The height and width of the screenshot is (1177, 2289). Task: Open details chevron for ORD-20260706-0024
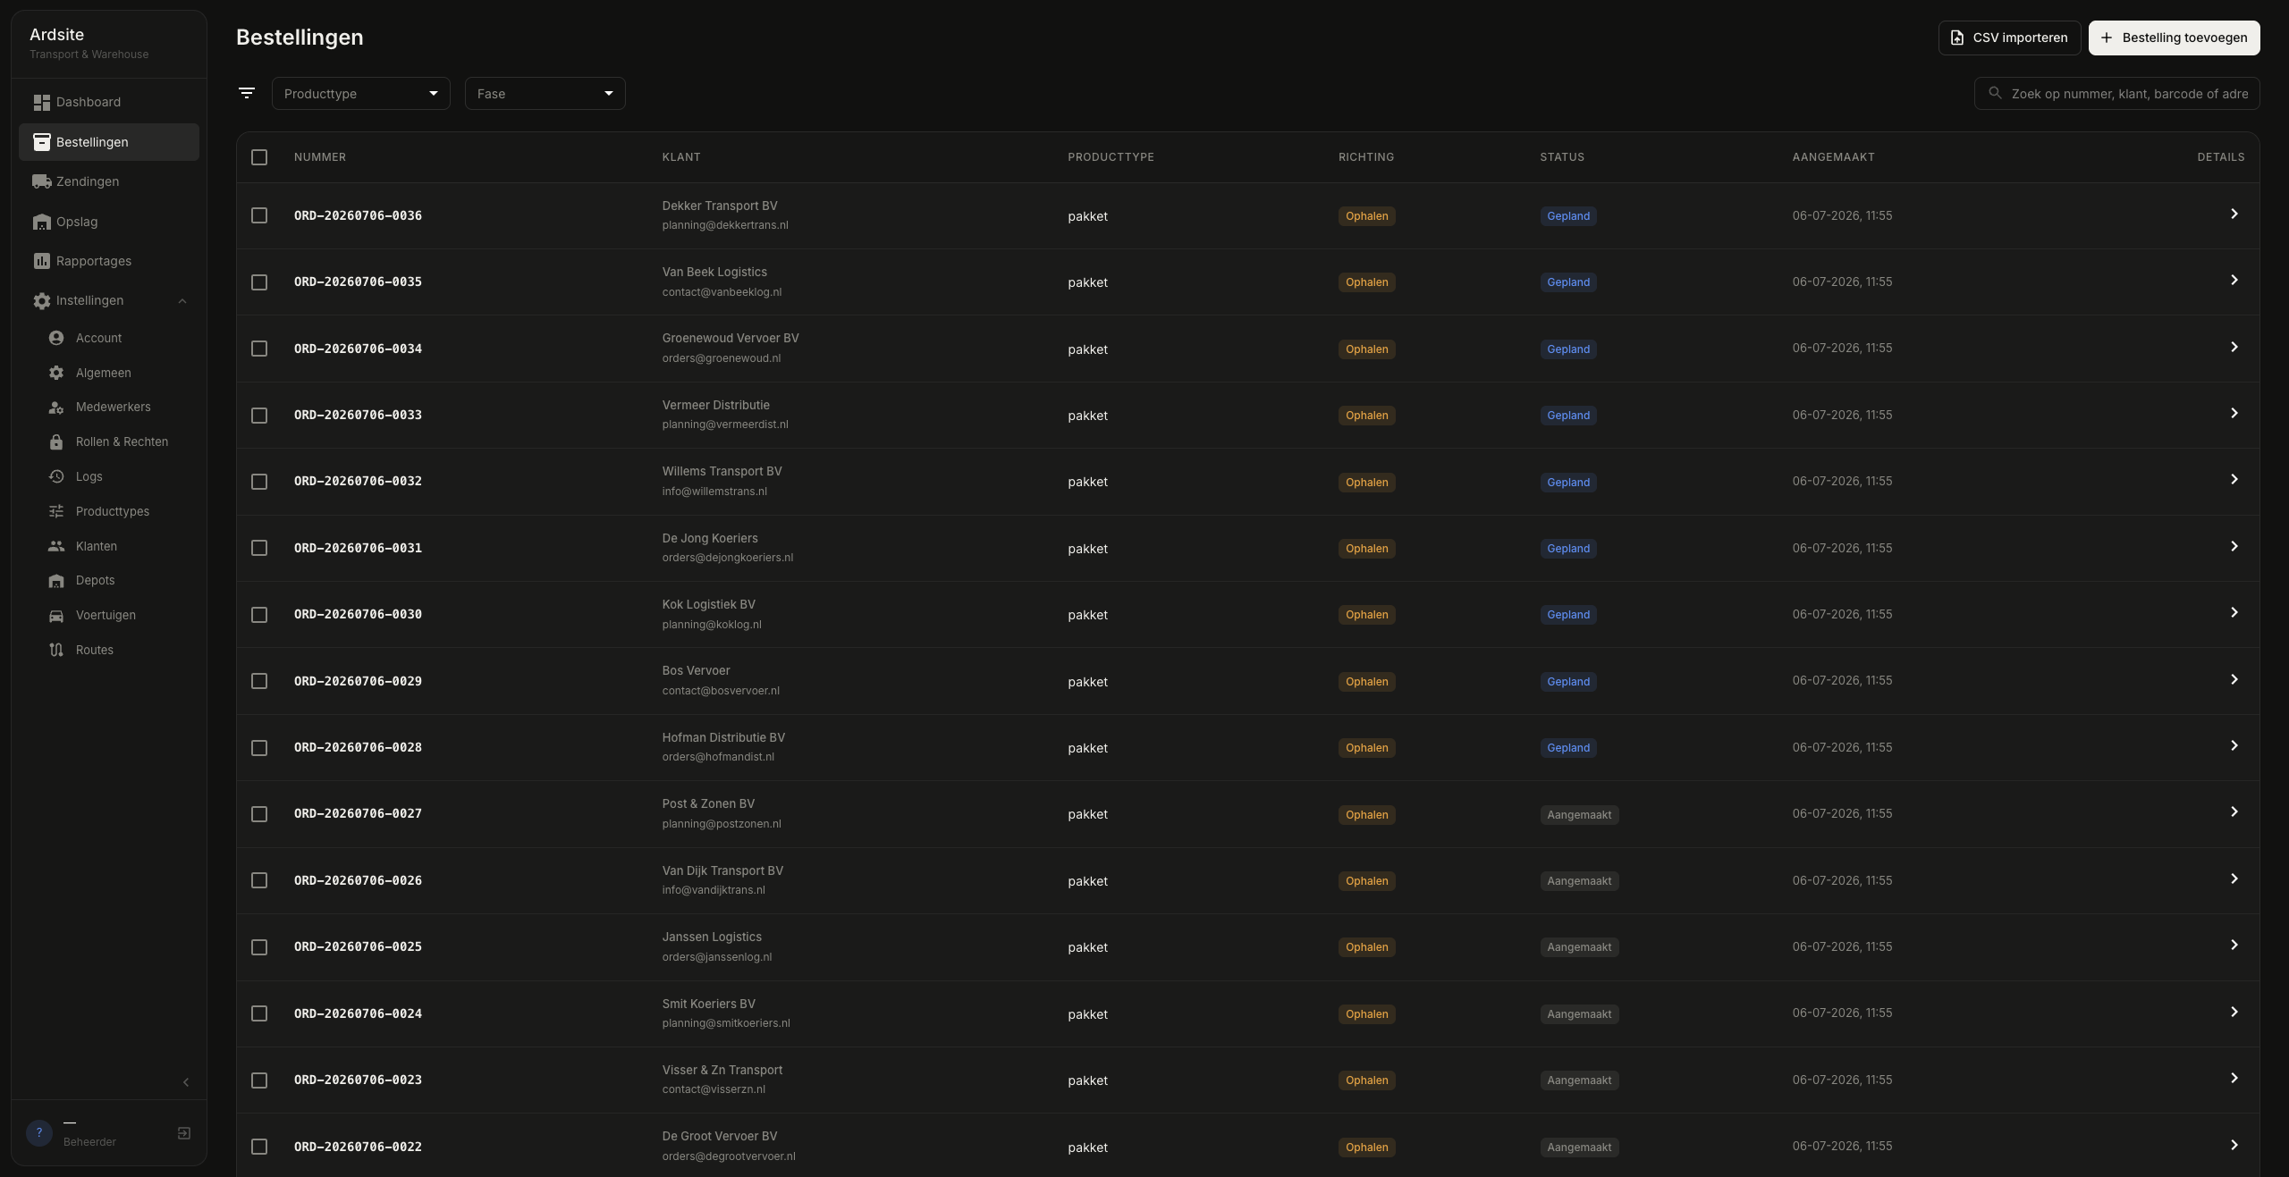point(2234,1013)
